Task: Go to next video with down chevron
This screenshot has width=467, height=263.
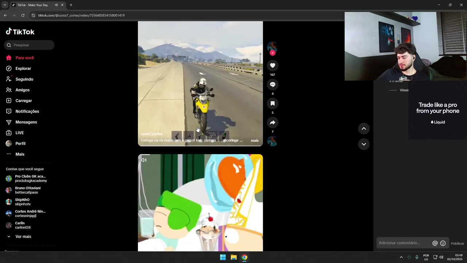Action: click(x=364, y=144)
